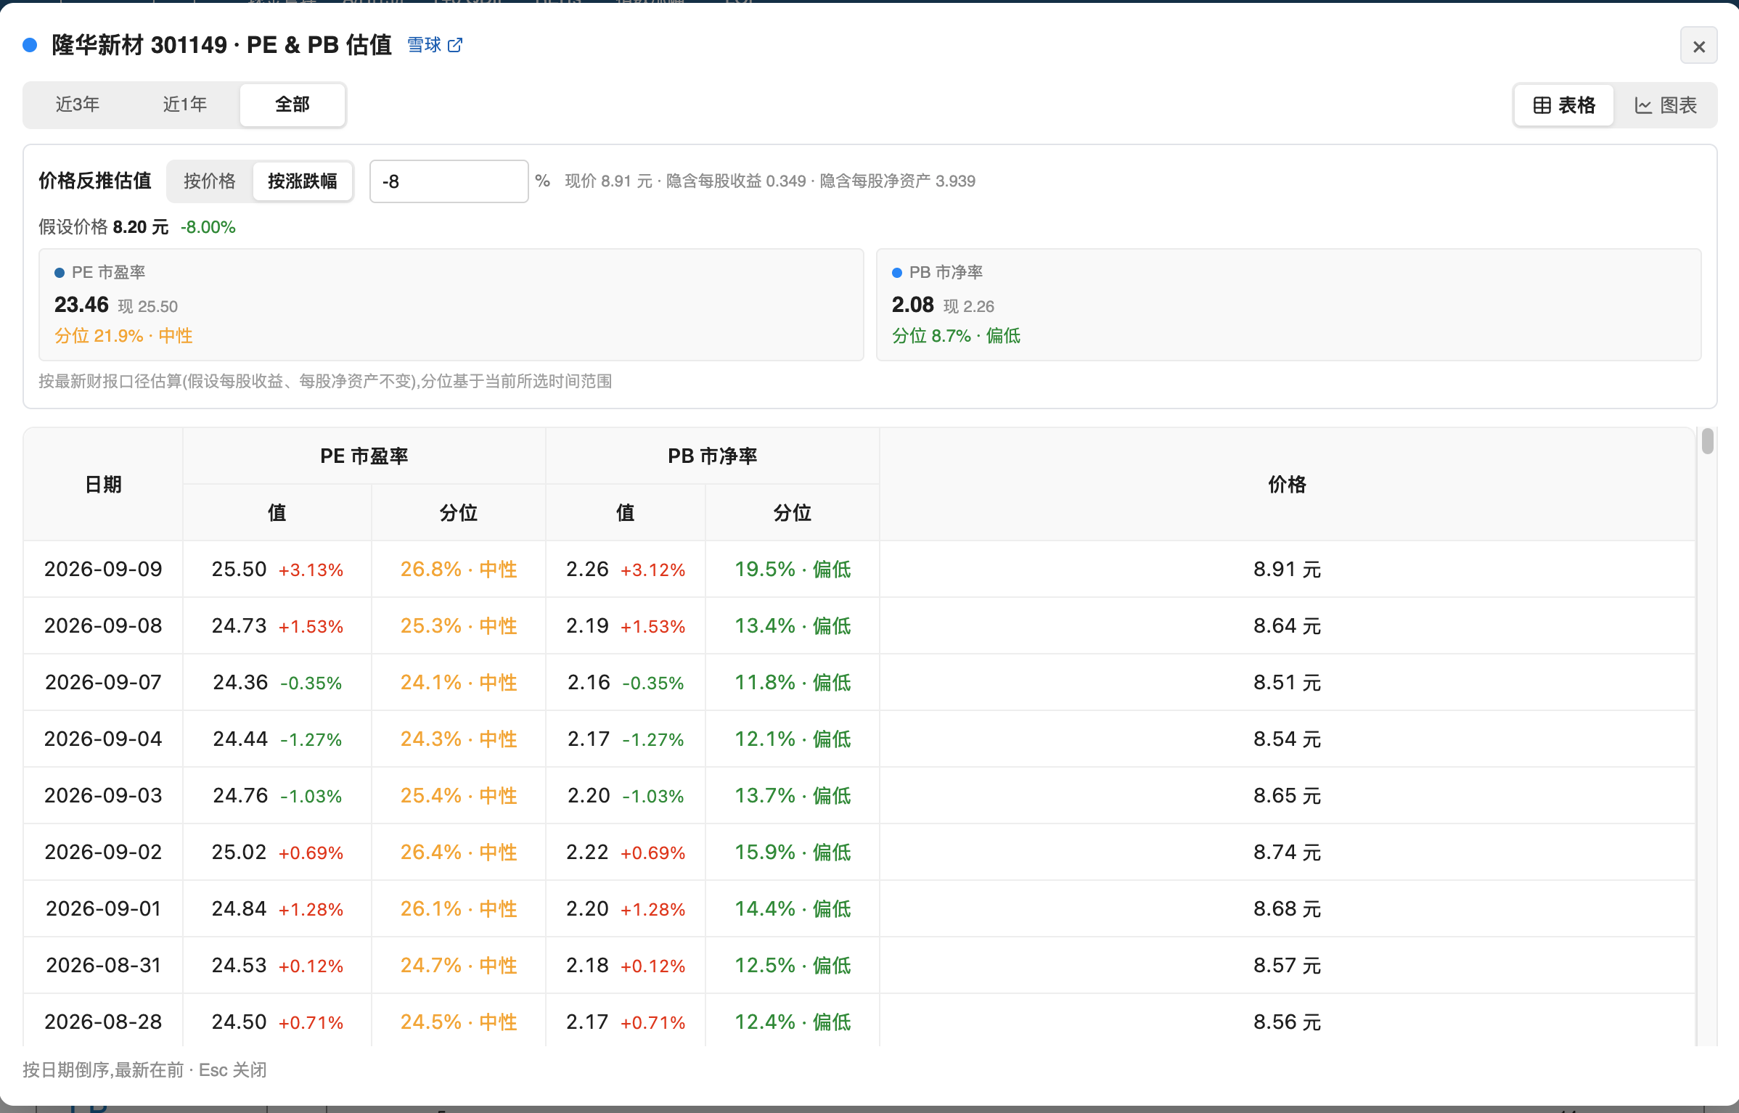Click the chart line icon in 图表
Viewport: 1739px width, 1113px height.
[x=1643, y=105]
